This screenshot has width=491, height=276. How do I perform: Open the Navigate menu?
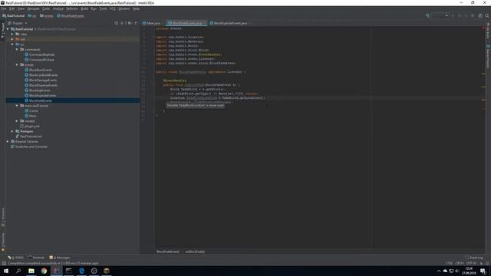point(33,8)
